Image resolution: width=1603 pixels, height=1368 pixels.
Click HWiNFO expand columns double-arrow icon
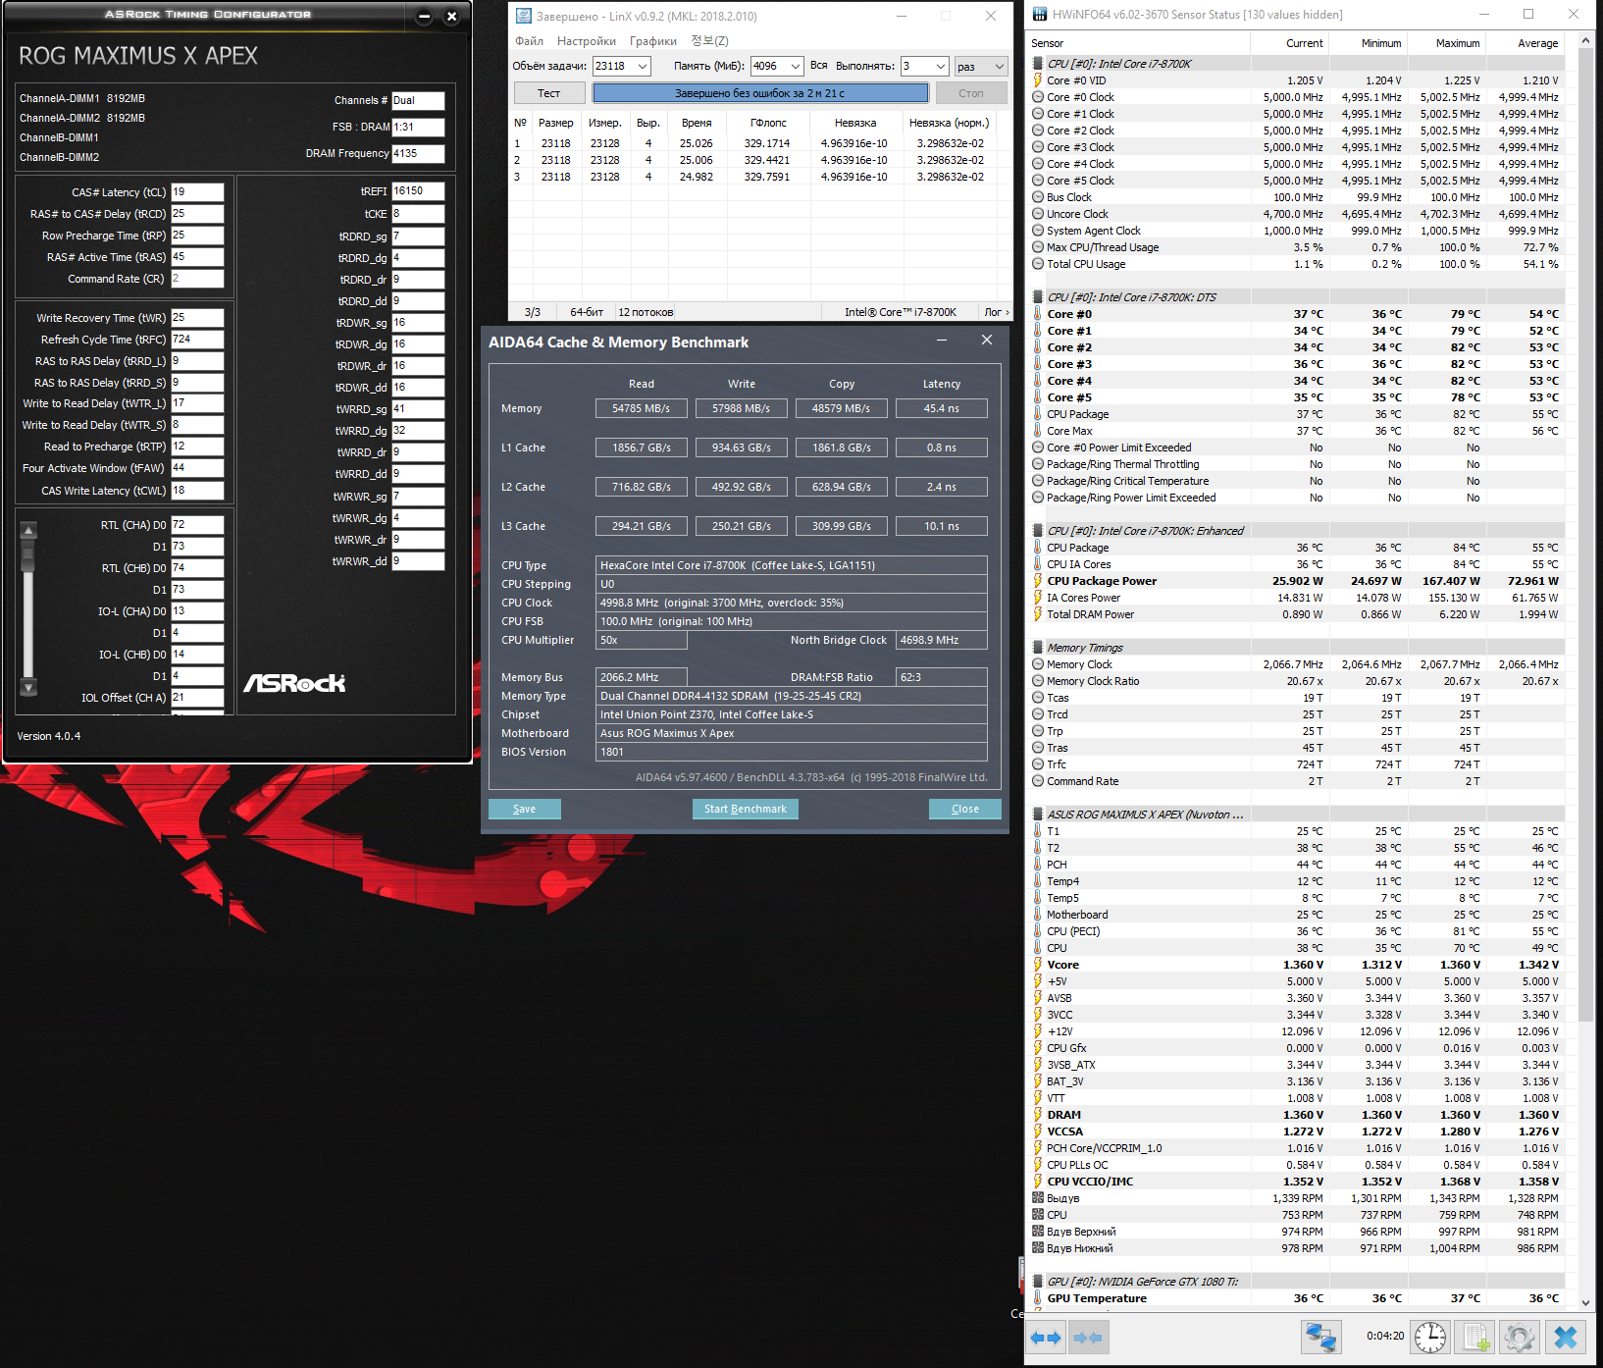pyautogui.click(x=1046, y=1338)
